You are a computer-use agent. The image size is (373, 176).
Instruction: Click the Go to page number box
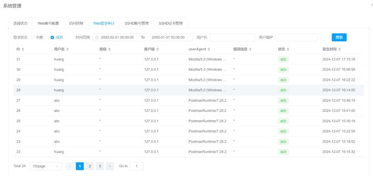(x=137, y=166)
